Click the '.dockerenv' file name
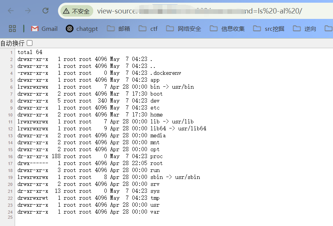This screenshot has height=226, width=333. 166,73
